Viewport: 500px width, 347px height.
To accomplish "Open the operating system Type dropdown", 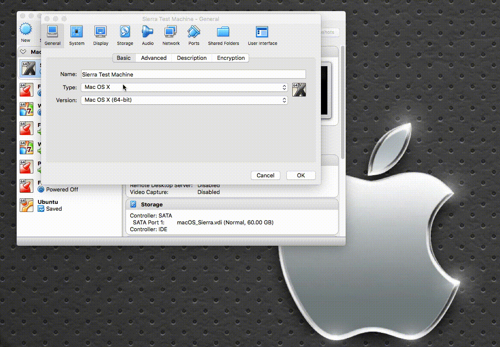I will [184, 87].
